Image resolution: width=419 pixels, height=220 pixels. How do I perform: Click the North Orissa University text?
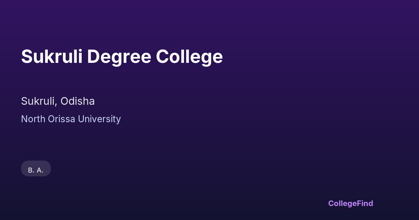71,119
